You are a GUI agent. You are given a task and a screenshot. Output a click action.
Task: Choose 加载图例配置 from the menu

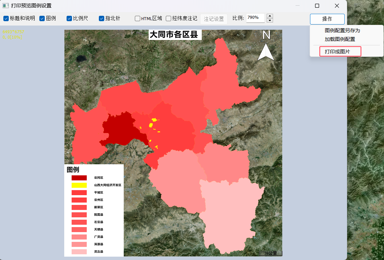coord(340,39)
